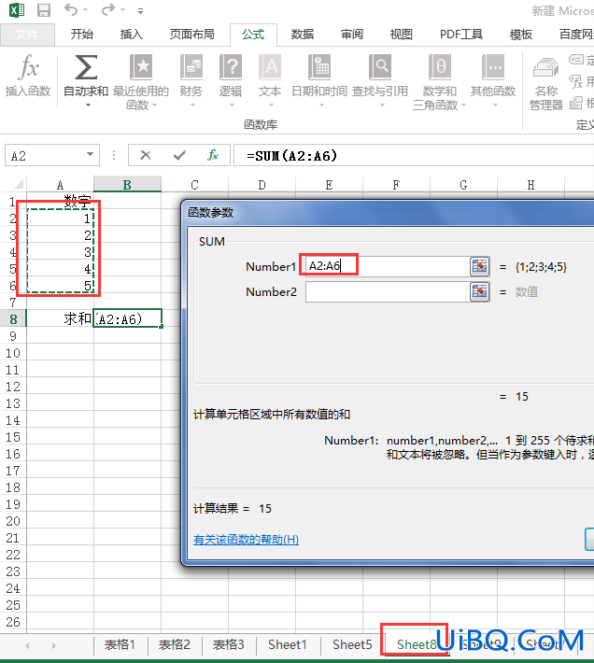Screen dimensions: 594x663
Task: Collapse dialog via Number1 range selector icon
Action: tap(479, 266)
